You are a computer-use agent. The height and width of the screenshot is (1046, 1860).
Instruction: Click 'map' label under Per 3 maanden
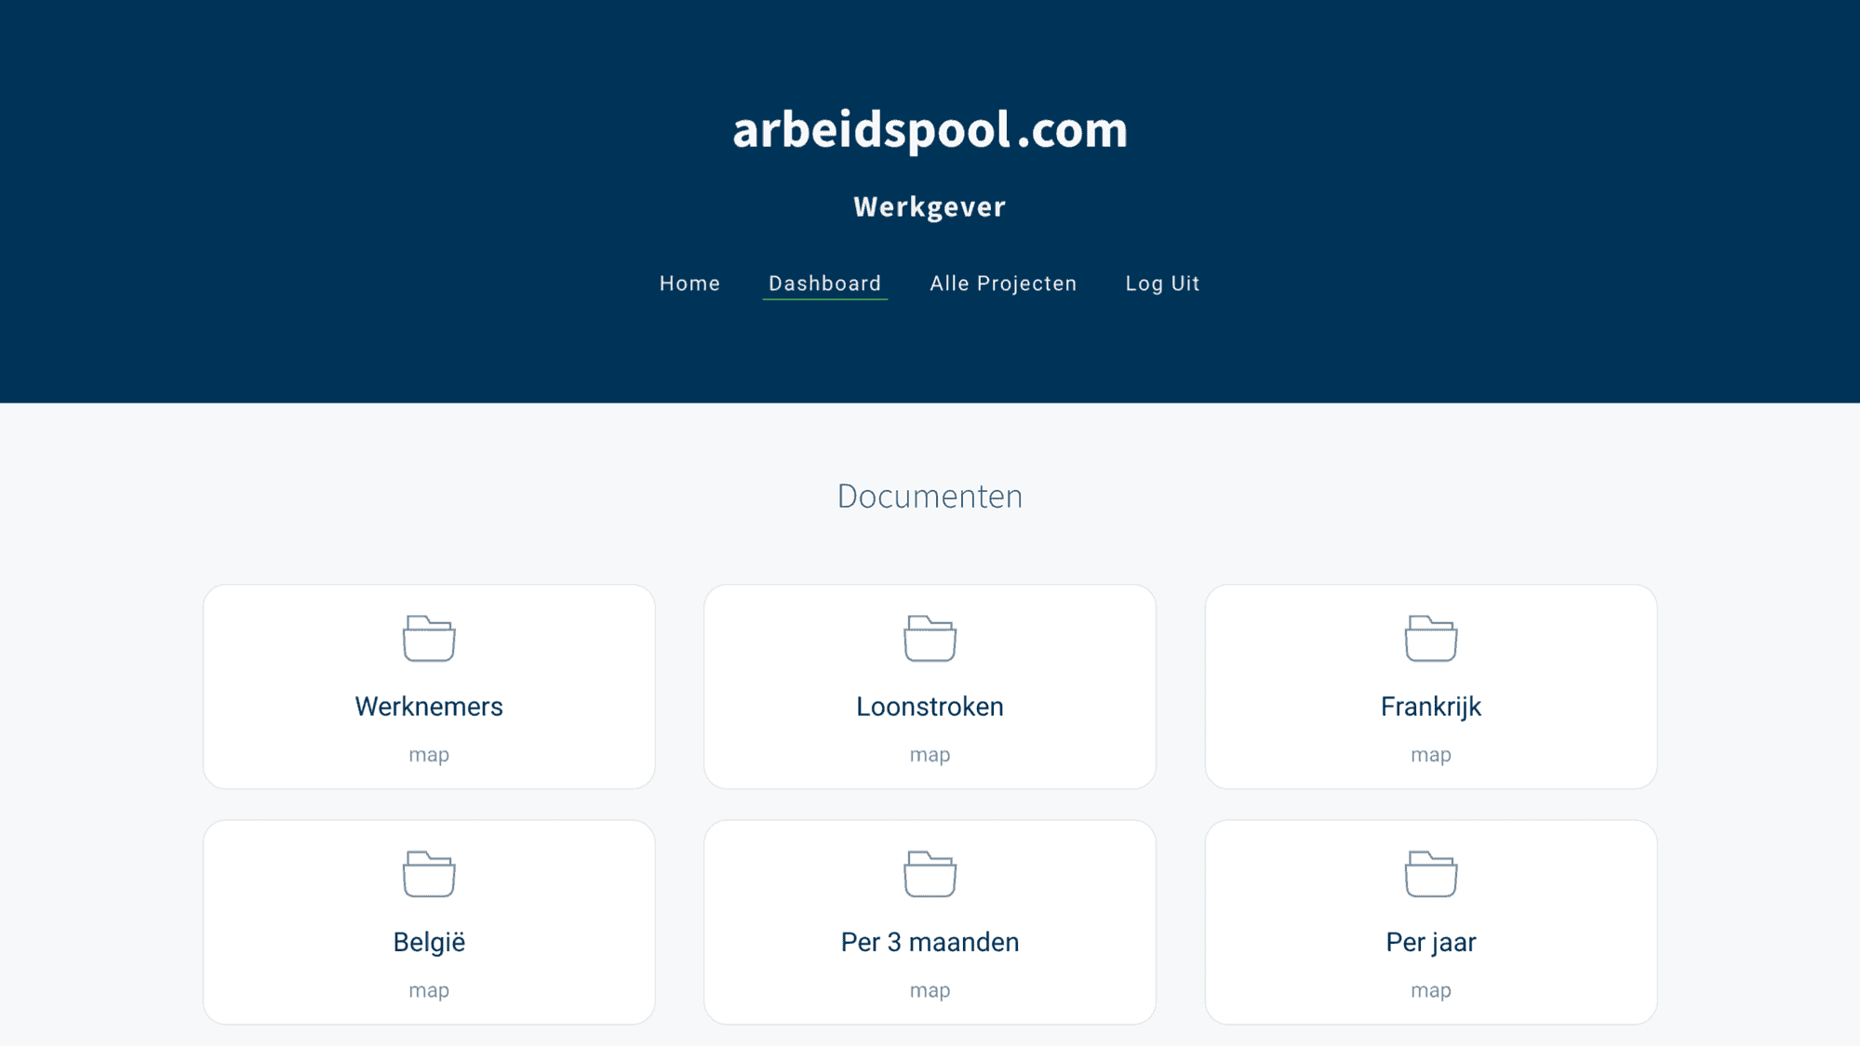(930, 991)
